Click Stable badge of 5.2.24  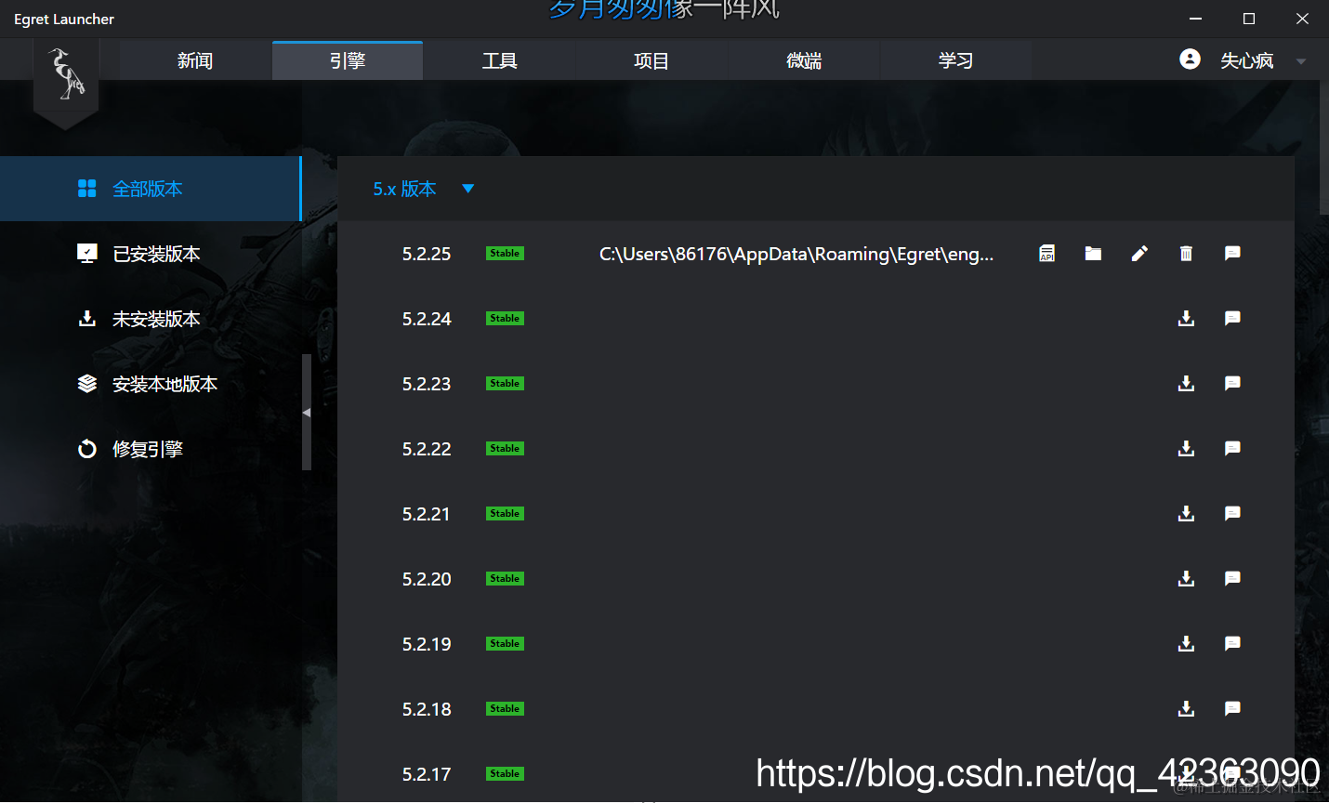point(505,318)
